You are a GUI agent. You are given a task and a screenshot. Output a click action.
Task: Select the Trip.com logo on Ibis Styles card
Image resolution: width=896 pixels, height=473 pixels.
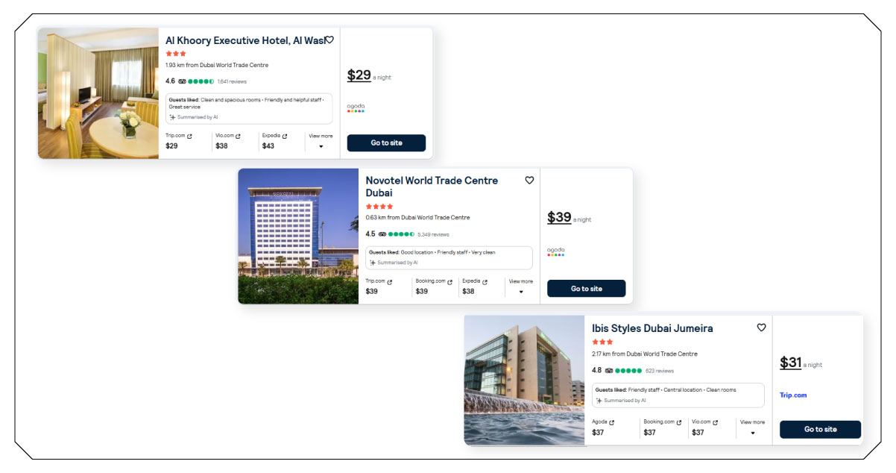click(794, 395)
